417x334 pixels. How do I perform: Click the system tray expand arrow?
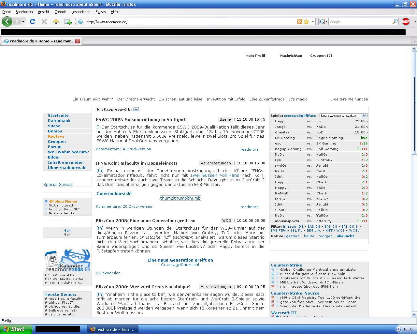pos(398,329)
